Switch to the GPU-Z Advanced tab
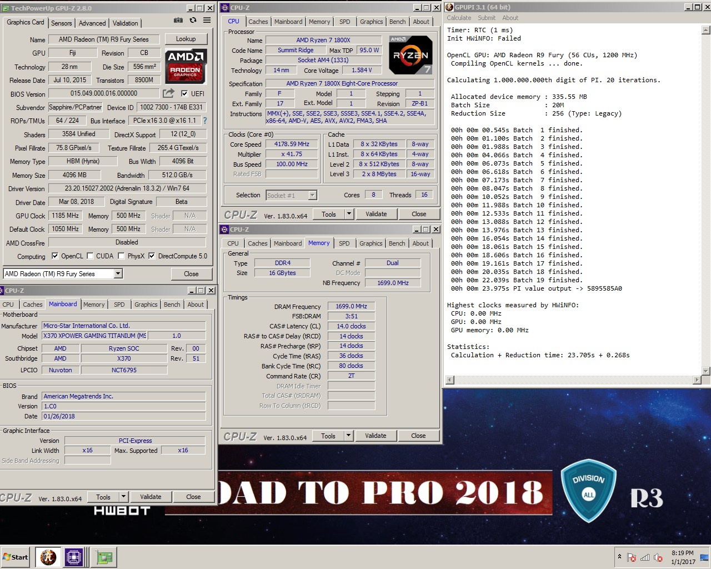Image resolution: width=711 pixels, height=569 pixels. 92,23
